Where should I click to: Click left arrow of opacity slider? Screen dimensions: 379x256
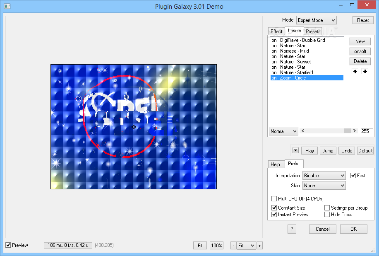(303, 131)
